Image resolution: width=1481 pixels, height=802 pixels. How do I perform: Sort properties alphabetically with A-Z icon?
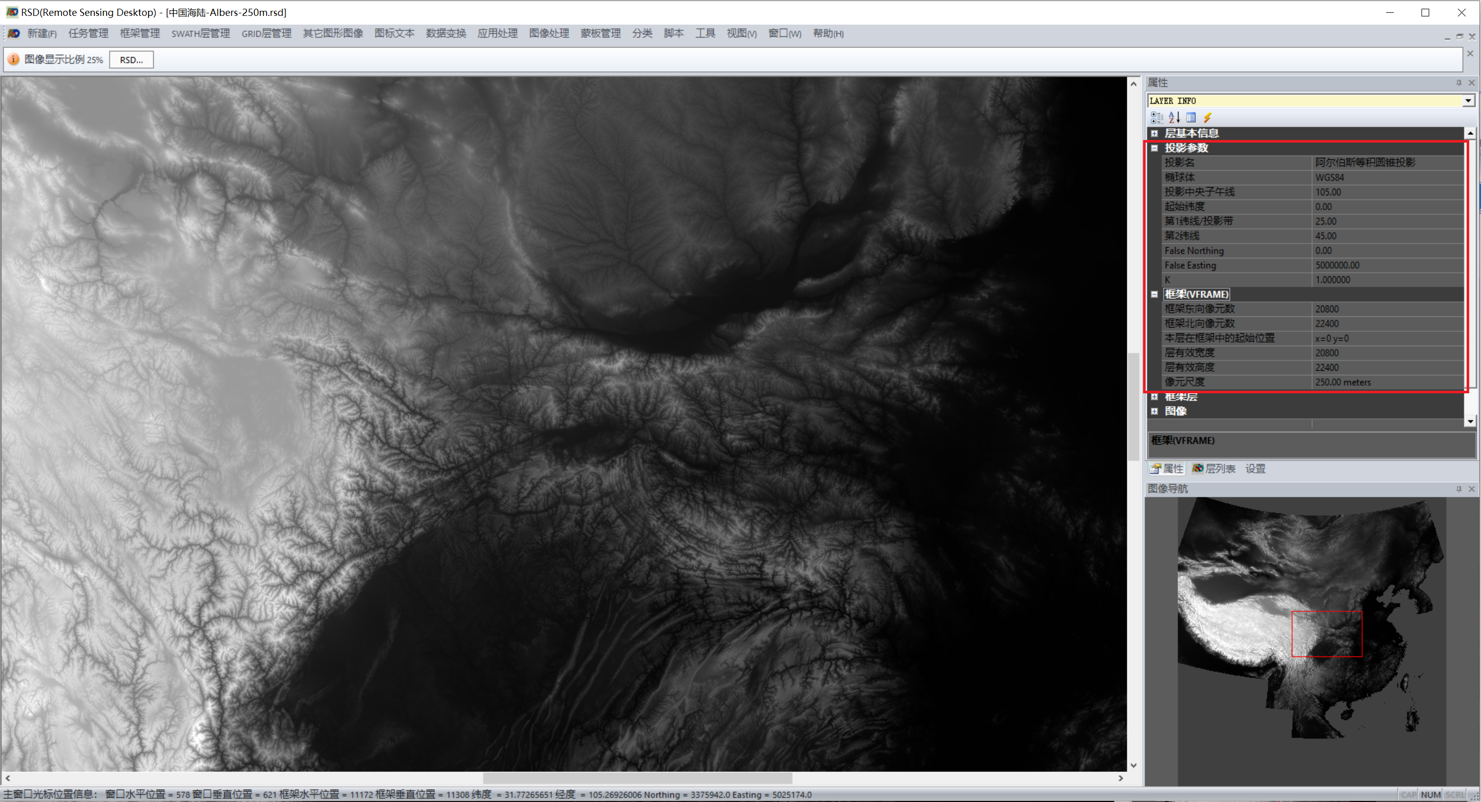1174,117
